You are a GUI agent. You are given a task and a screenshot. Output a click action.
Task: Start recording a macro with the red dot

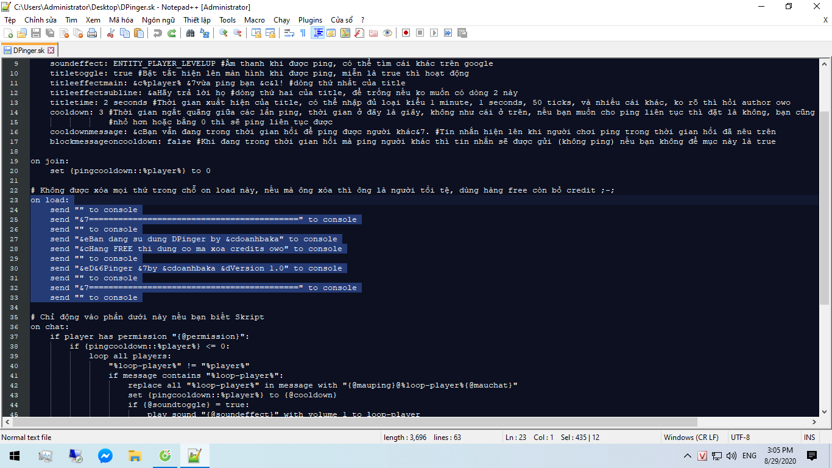pos(406,33)
